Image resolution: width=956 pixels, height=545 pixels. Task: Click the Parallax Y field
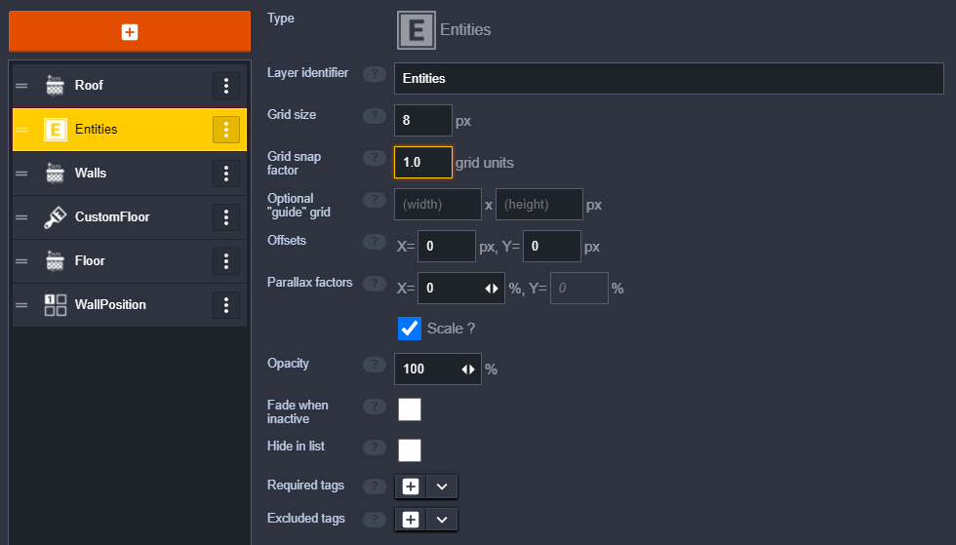click(x=579, y=289)
